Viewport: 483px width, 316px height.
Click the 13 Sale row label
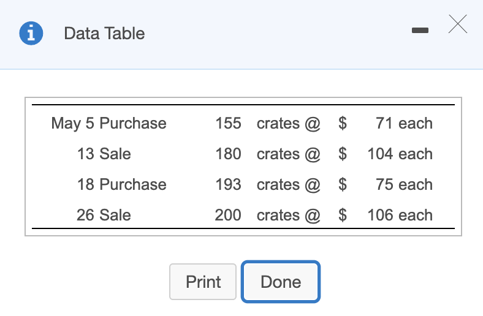click(104, 154)
